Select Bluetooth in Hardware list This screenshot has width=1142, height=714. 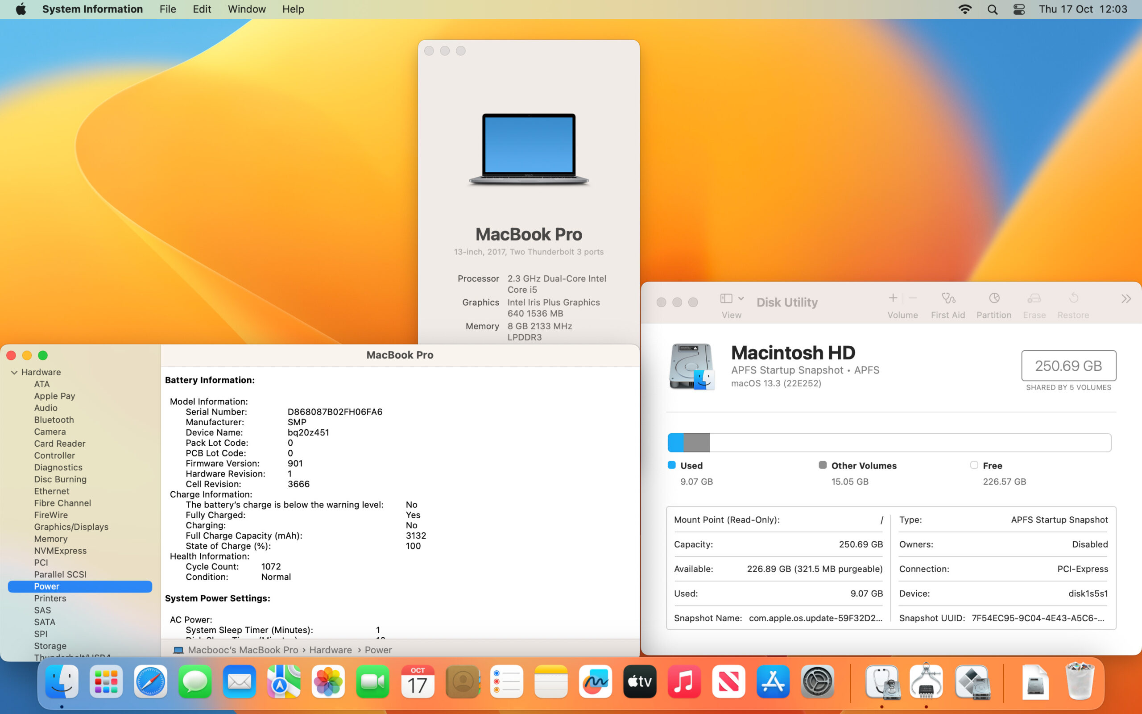(x=54, y=420)
